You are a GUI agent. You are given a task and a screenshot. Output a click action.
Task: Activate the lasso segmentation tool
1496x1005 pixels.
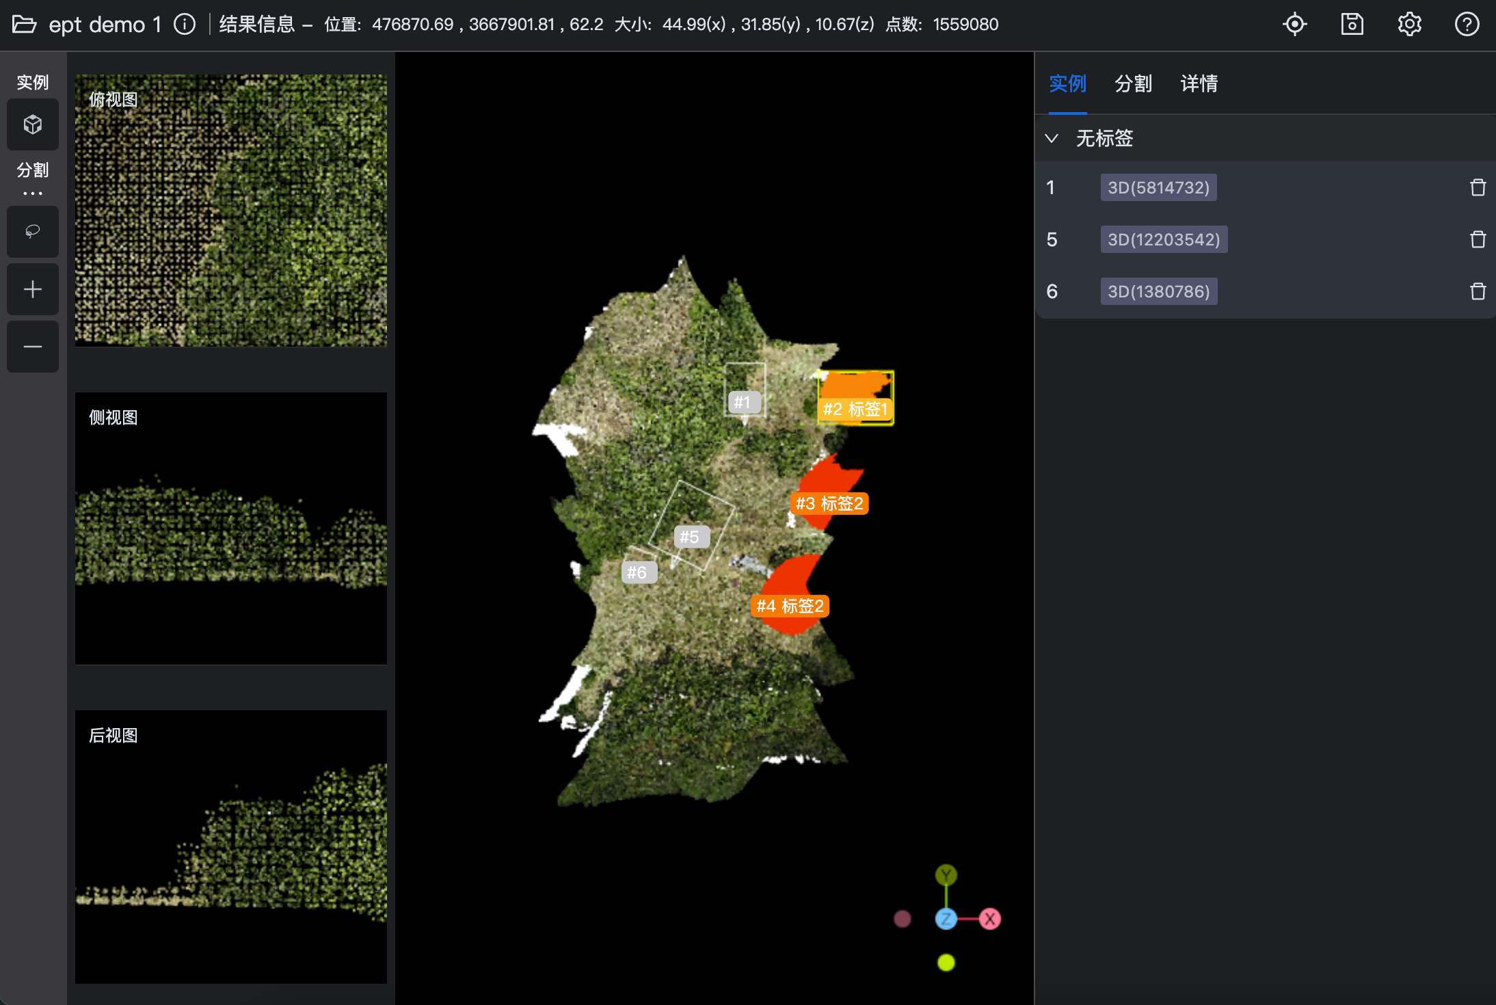coord(32,232)
